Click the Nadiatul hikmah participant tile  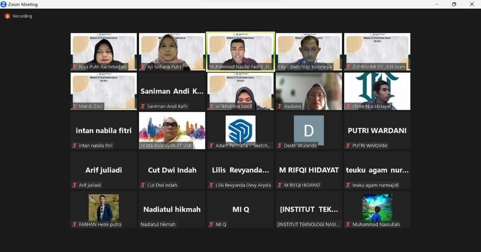(172, 209)
